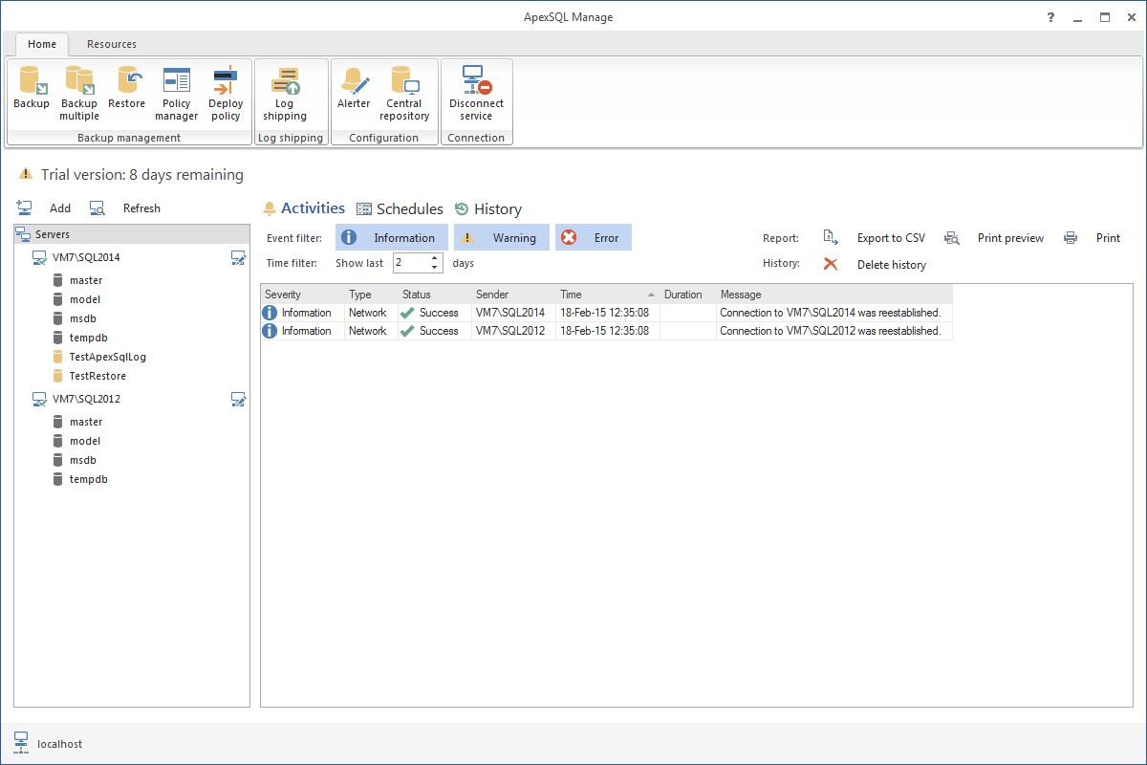Toggle the Error event filter

point(594,238)
